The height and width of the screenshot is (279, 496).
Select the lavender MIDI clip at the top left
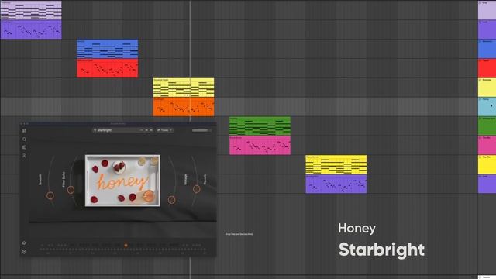click(x=31, y=10)
